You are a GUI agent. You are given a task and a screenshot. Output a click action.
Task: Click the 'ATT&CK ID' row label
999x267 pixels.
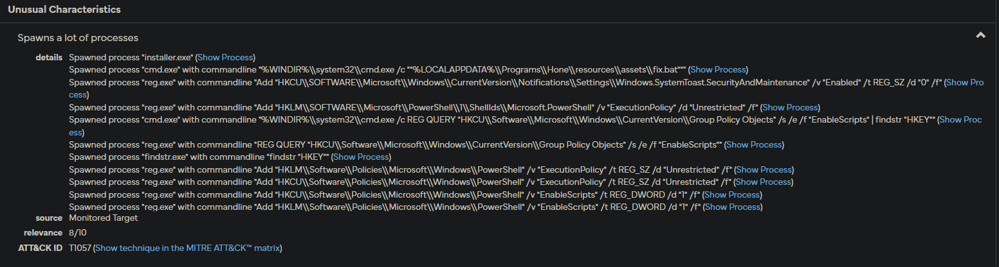40,248
